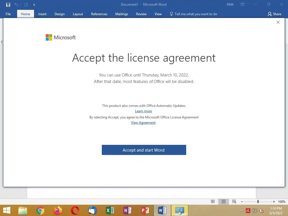Viewport: 288px width, 216px height.
Task: Open the File menu
Action: point(8,14)
